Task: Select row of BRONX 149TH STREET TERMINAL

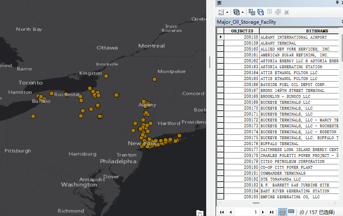Action: (220, 90)
